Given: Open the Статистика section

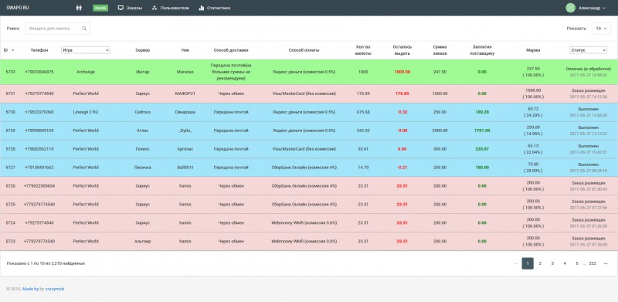Looking at the screenshot, I should 215,8.
